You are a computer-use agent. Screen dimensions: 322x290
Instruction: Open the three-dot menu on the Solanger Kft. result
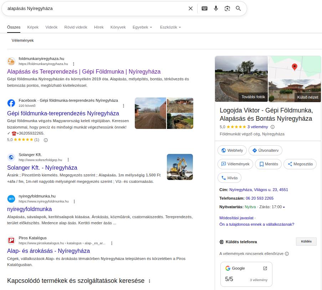(68, 160)
